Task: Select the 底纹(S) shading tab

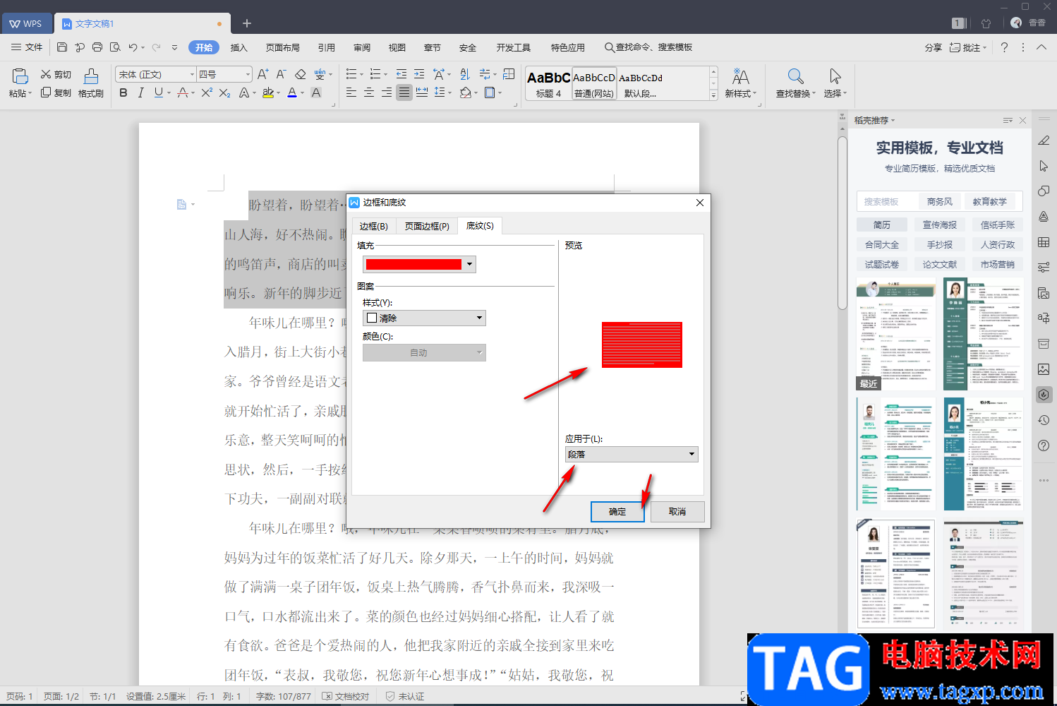Action: 480,226
